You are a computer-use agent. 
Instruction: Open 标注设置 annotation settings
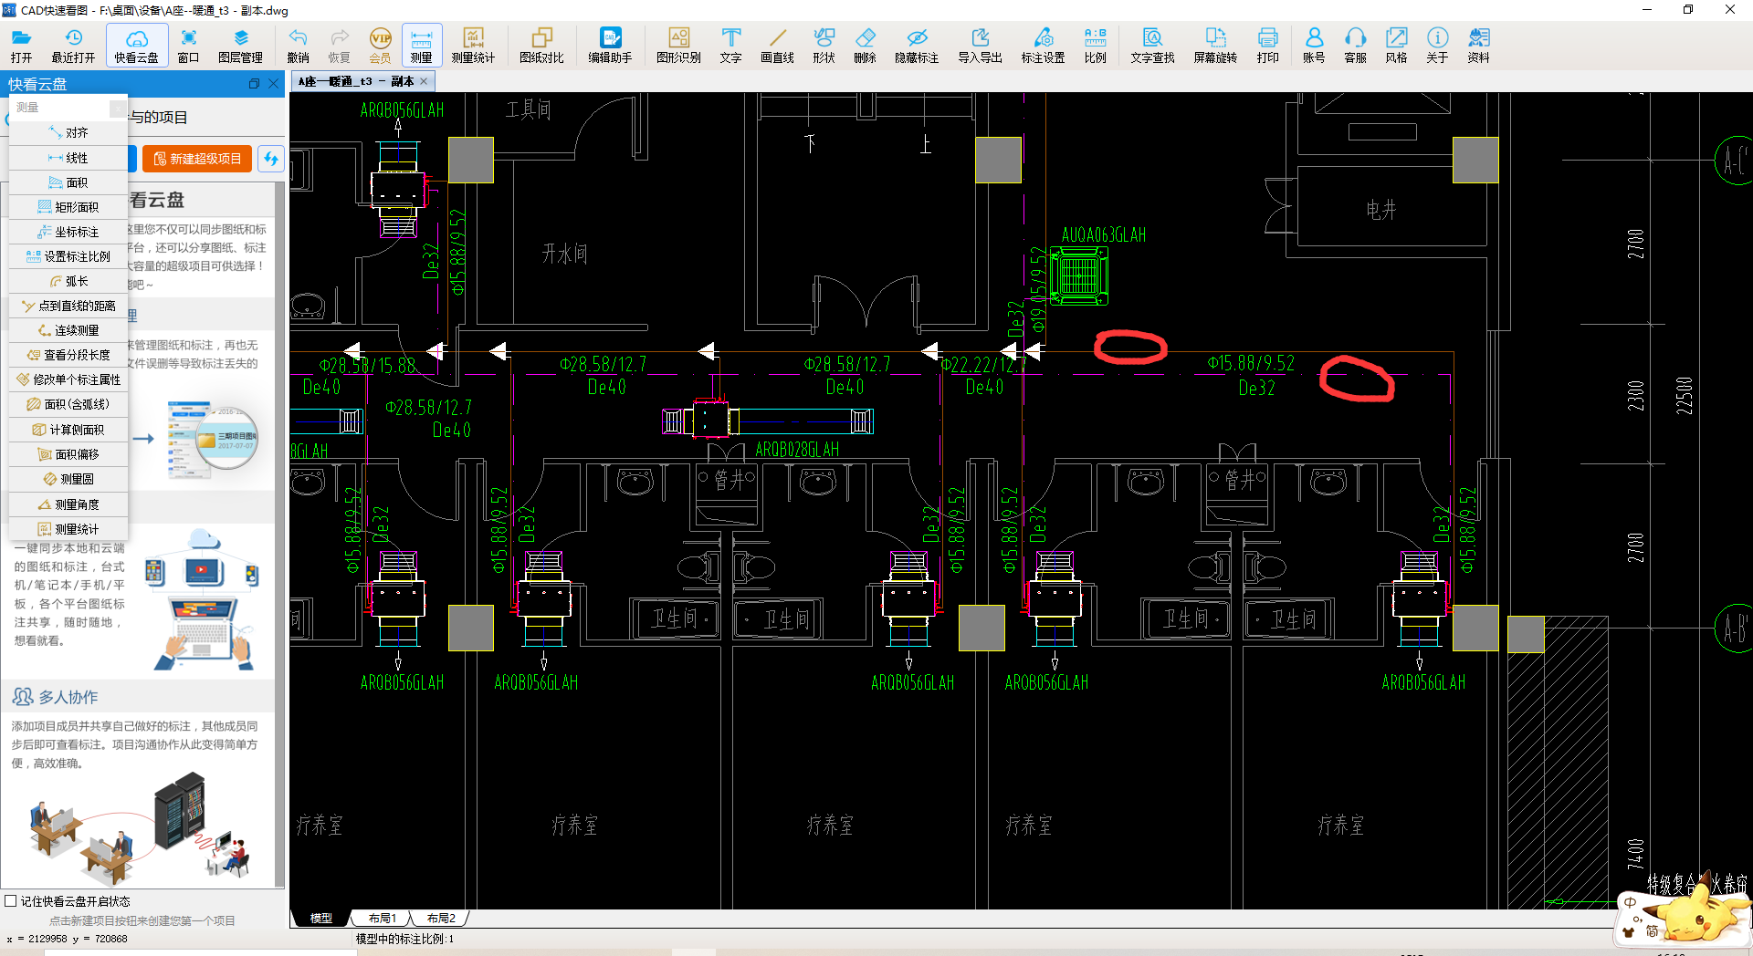click(1043, 46)
